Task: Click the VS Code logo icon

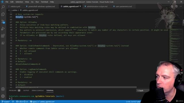Action: (x=2, y=2)
